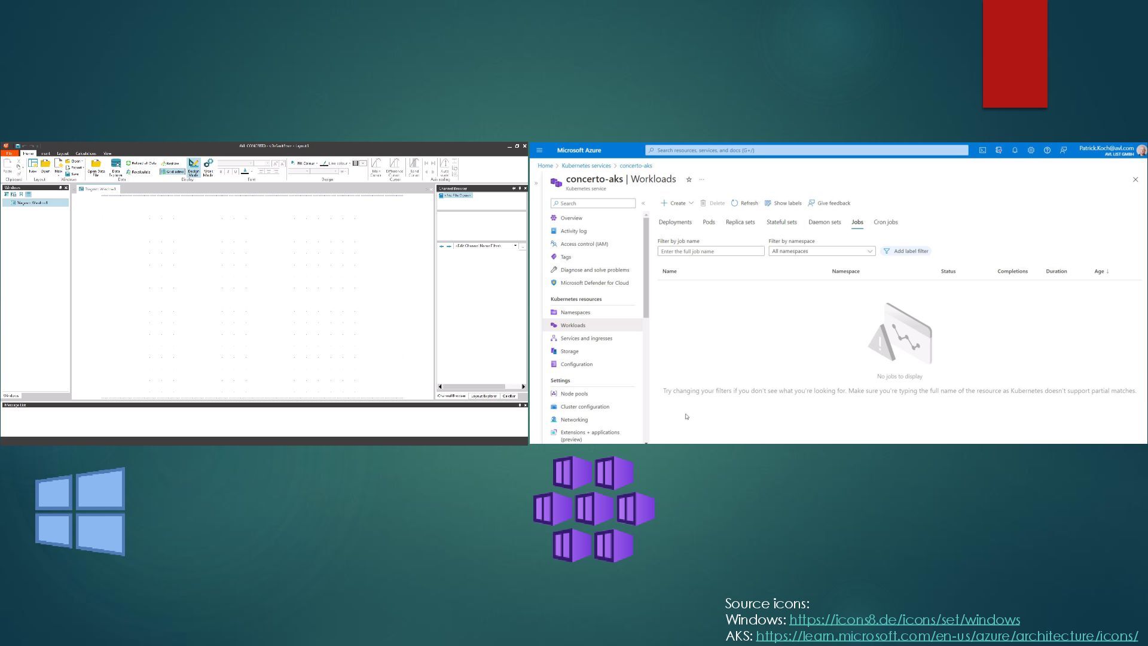Click Give feedback in Workloads toolbar
Image resolution: width=1148 pixels, height=646 pixels.
pyautogui.click(x=829, y=203)
